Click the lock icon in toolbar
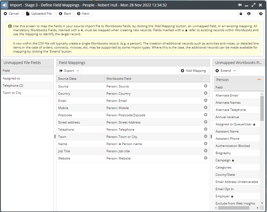This screenshot has width=267, height=212. tap(241, 14)
